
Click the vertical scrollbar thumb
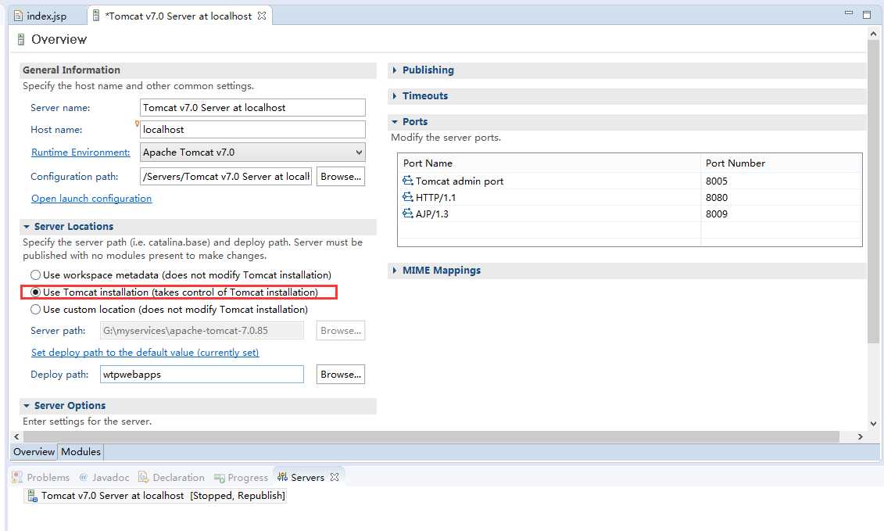click(x=873, y=191)
